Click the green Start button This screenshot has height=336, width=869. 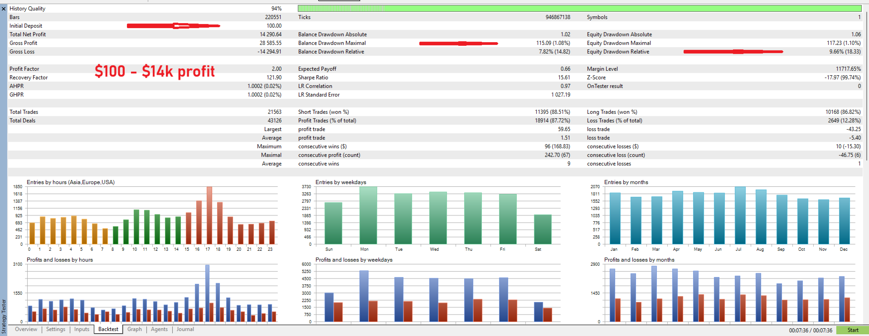coord(852,330)
